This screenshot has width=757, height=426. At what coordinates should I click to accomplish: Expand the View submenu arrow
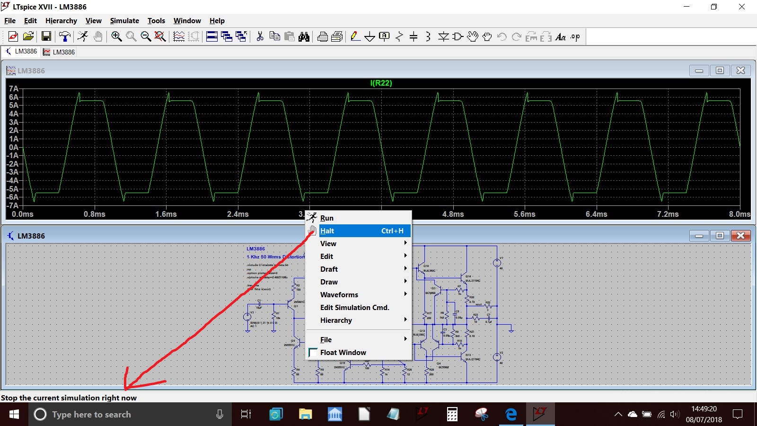[405, 243]
